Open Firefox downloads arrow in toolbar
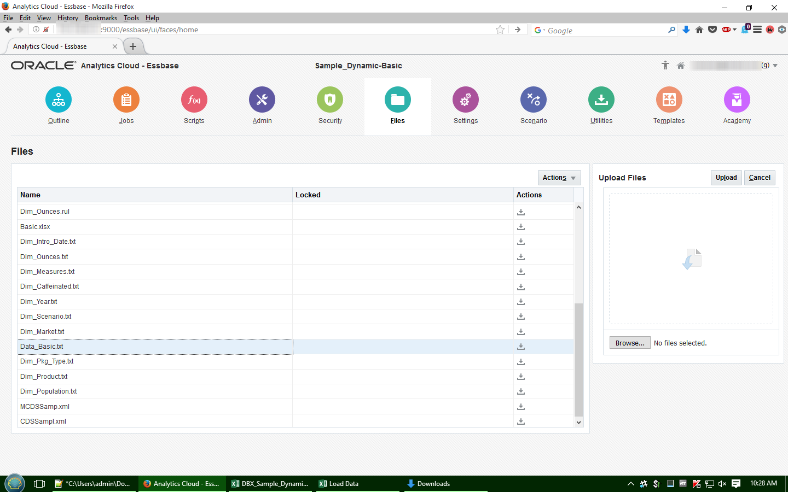This screenshot has height=492, width=788. (x=686, y=30)
